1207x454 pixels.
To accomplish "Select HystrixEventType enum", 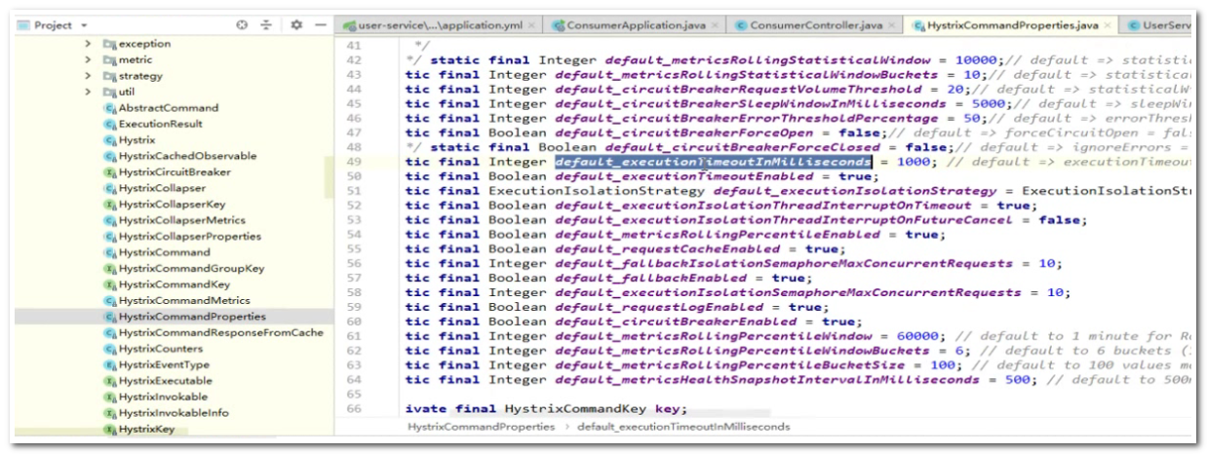I will coord(156,364).
